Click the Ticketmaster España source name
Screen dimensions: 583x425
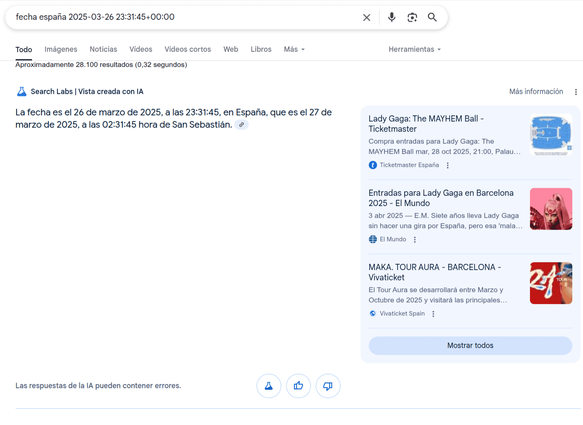coord(409,165)
